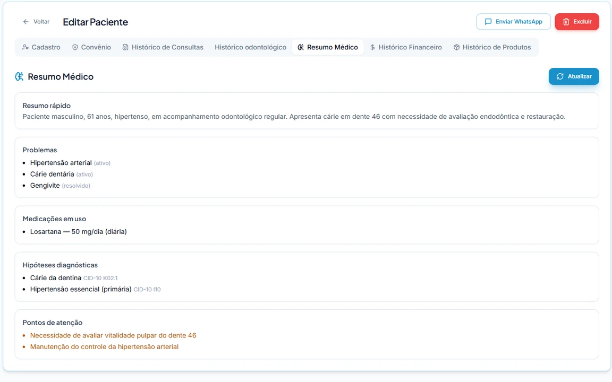Click the chat bubble icon on Enviar WhatsApp
This screenshot has height=382, width=612.
pos(488,22)
